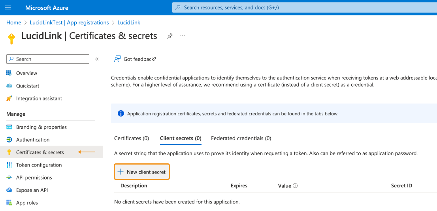Image resolution: width=437 pixels, height=211 pixels.
Task: Open the Authentication menu item
Action: 33,140
